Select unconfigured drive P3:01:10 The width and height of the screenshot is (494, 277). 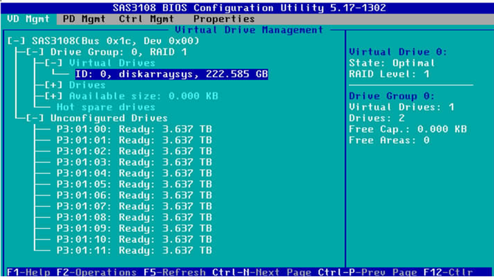click(134, 240)
